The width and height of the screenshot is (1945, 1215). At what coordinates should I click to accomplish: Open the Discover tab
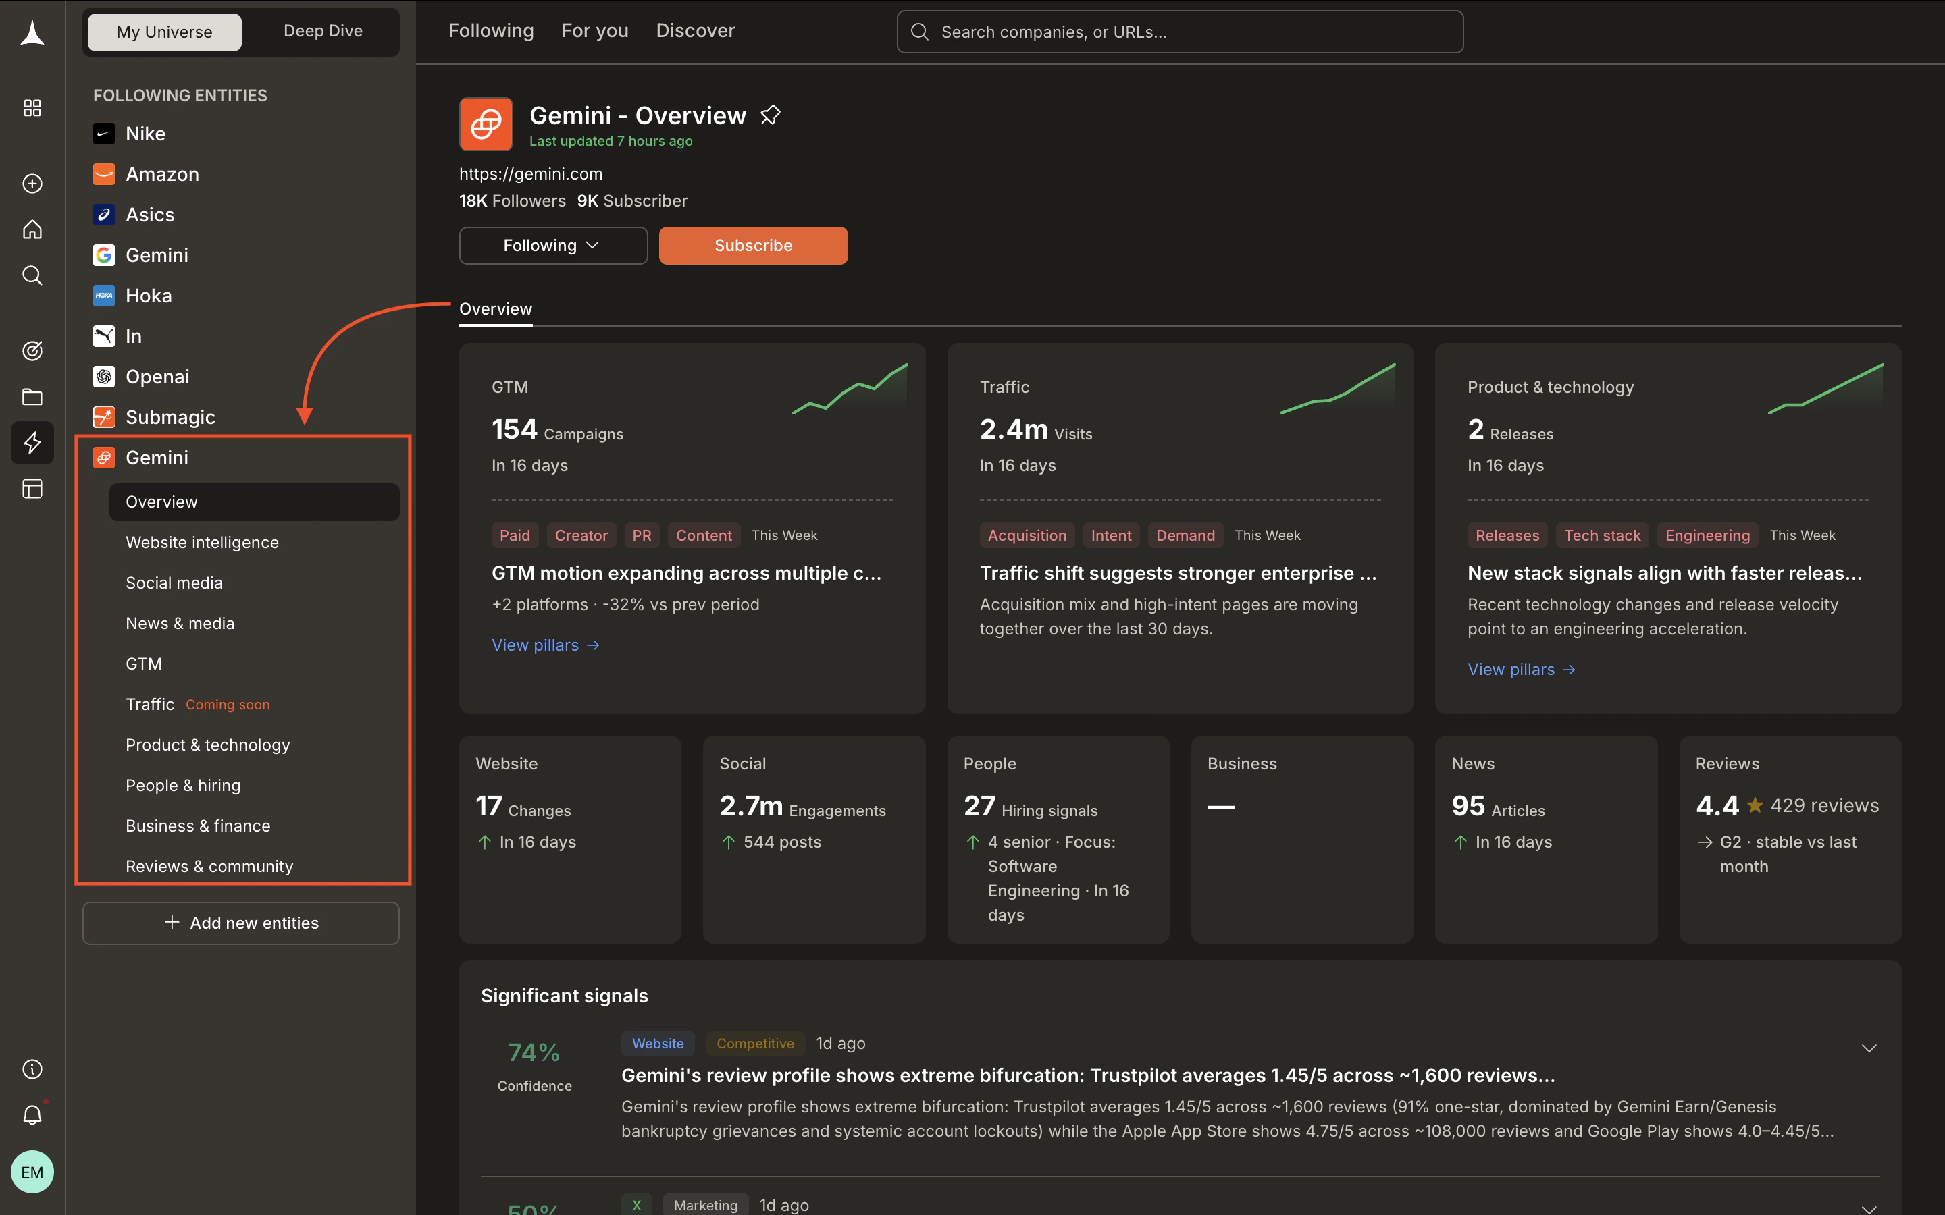(695, 30)
